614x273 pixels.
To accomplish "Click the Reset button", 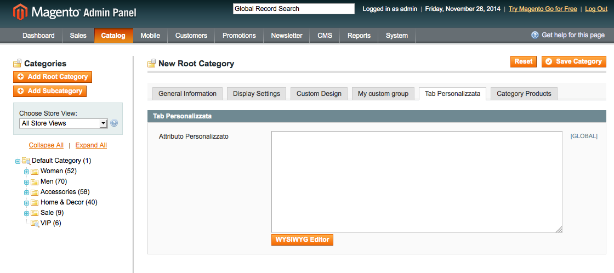I will 523,61.
